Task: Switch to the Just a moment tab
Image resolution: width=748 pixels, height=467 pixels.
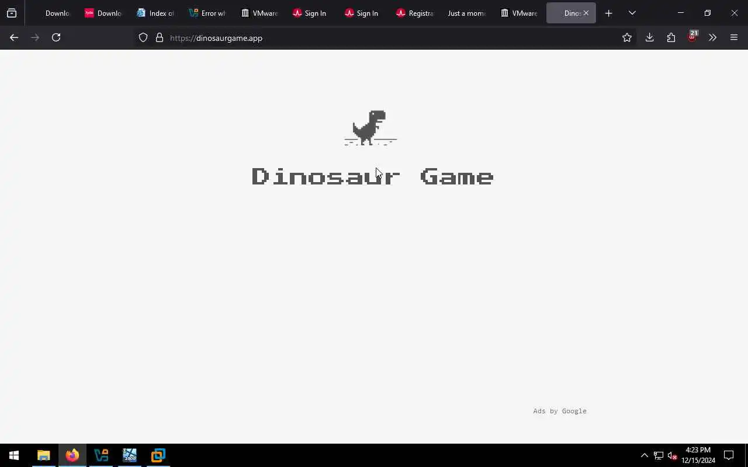Action: (x=467, y=13)
